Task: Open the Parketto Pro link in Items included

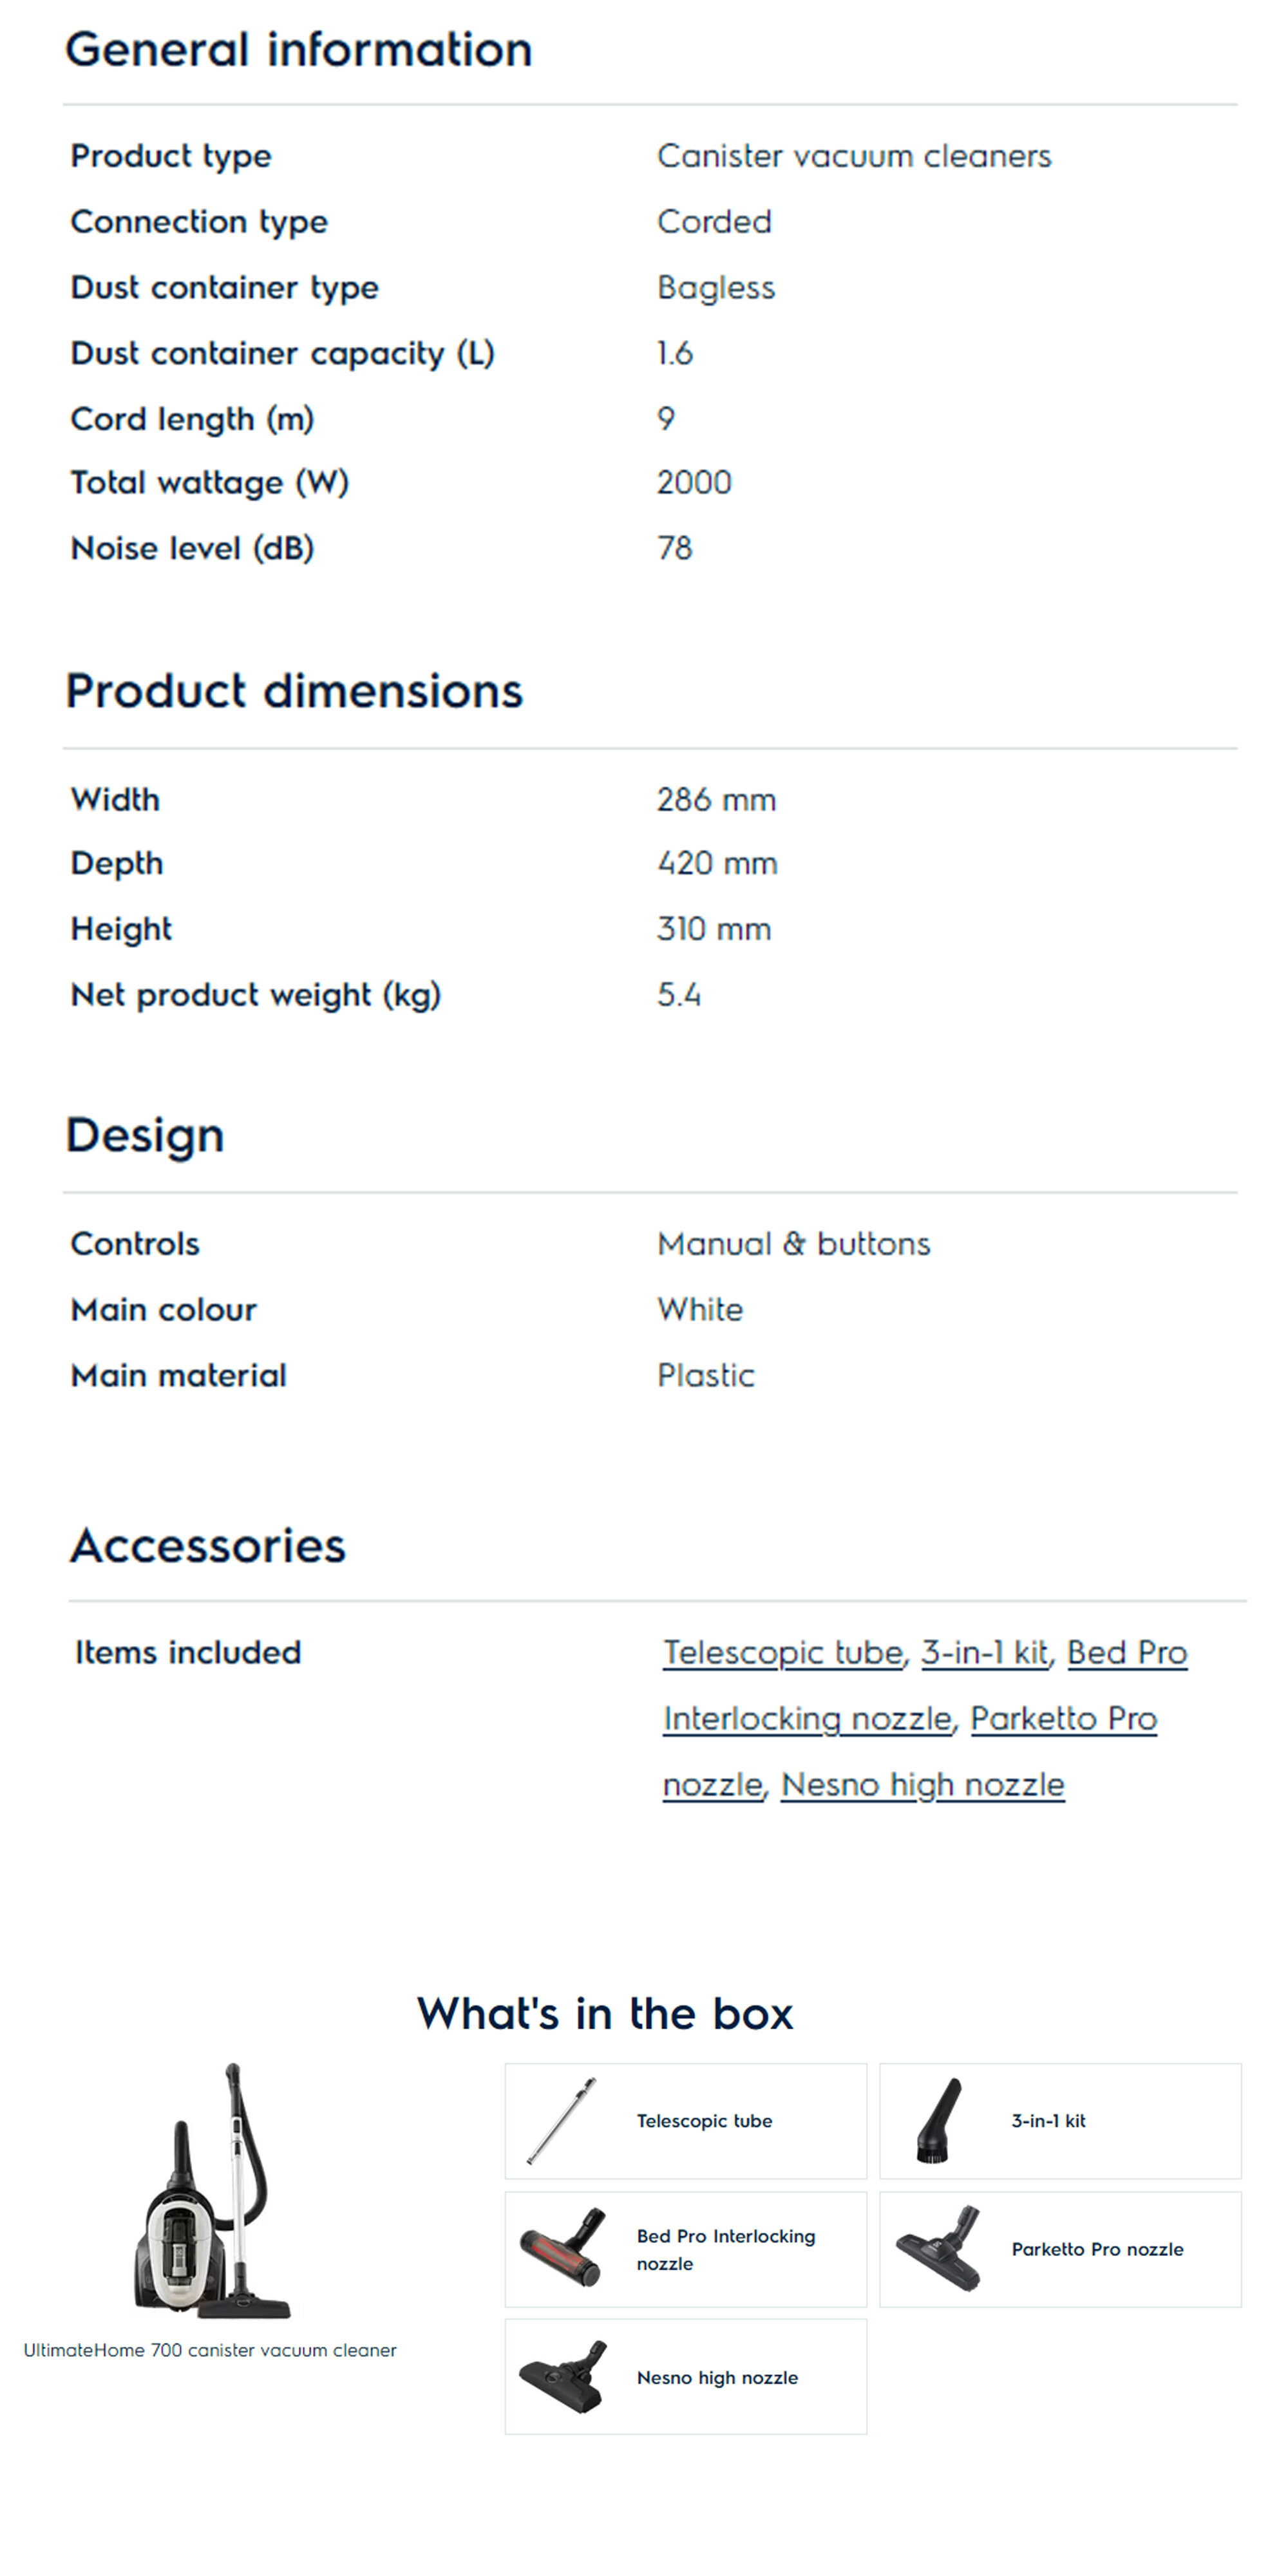Action: coord(1063,1719)
